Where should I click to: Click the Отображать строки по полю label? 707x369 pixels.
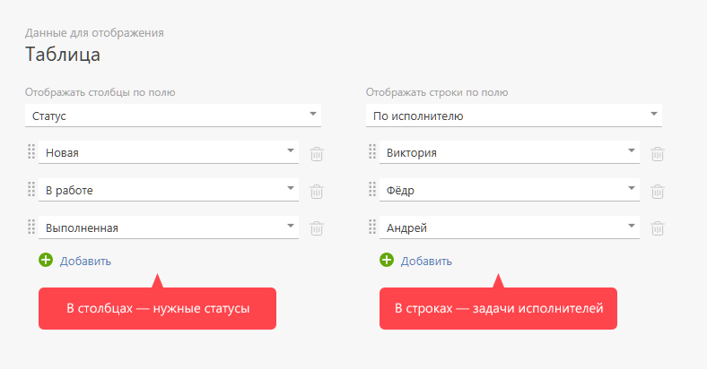coord(437,92)
